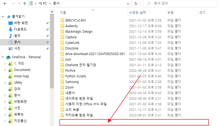Expand the 바탕화면 OneDrive folder
This screenshot has height=126, width=218.
click(x=5, y=102)
